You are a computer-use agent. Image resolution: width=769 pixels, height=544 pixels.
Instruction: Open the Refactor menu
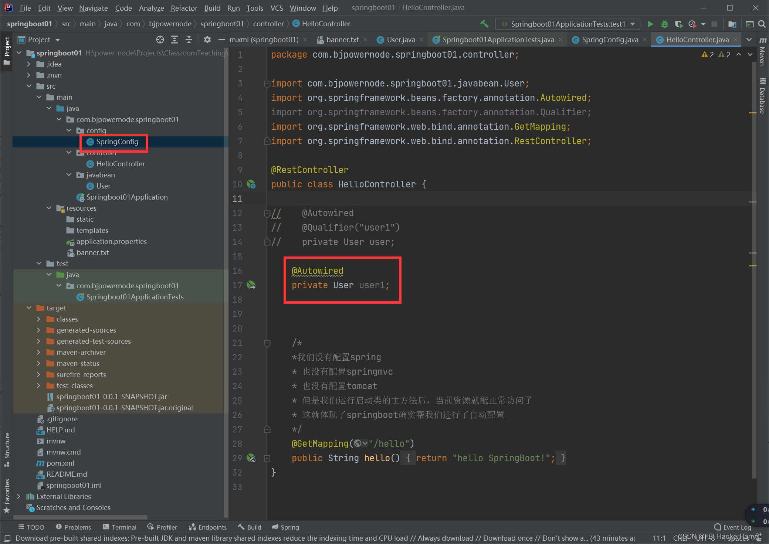(184, 8)
